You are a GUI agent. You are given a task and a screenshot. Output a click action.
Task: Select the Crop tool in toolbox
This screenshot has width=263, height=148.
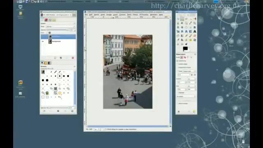pos(190,27)
